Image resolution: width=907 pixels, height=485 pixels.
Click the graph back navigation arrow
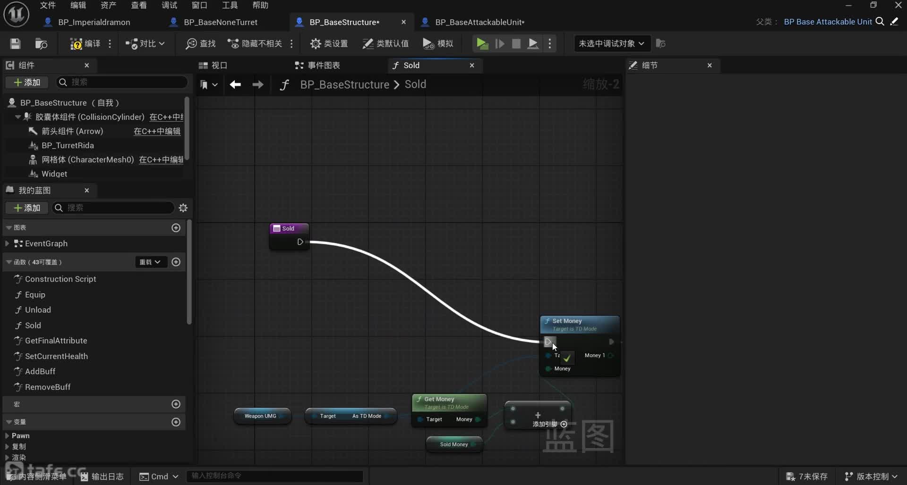235,84
